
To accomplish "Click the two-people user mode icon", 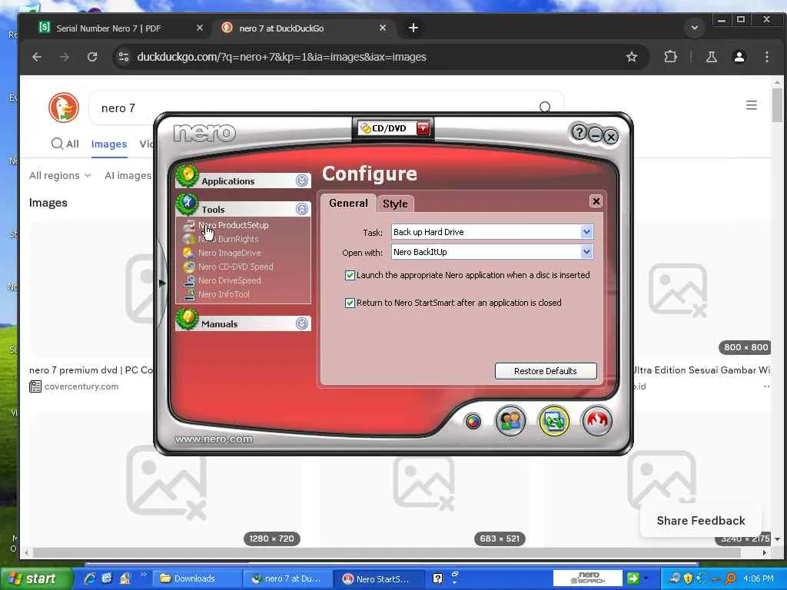I will (x=510, y=421).
